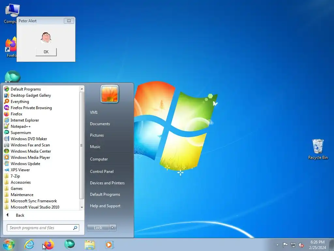The height and width of the screenshot is (251, 334).
Task: Click the muted volume tray icon
Action: point(301,245)
